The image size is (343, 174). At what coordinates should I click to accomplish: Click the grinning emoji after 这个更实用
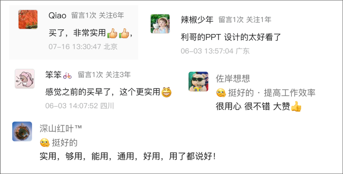coord(166,92)
